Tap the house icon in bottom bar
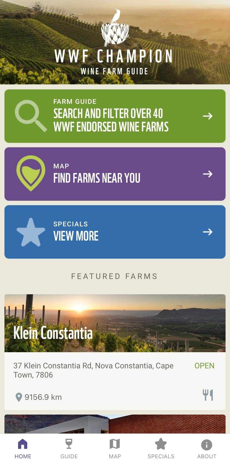This screenshot has height=463, width=230. [x=23, y=444]
